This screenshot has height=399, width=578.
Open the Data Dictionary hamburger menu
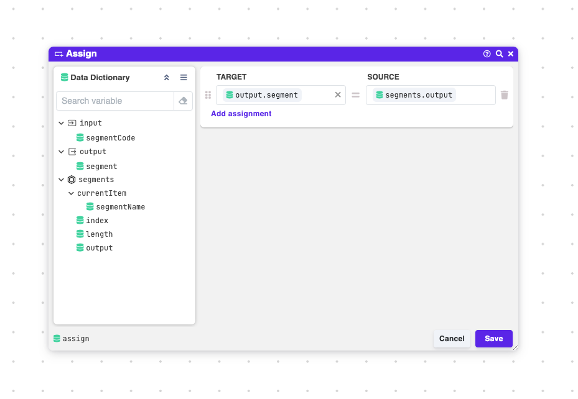coord(184,78)
